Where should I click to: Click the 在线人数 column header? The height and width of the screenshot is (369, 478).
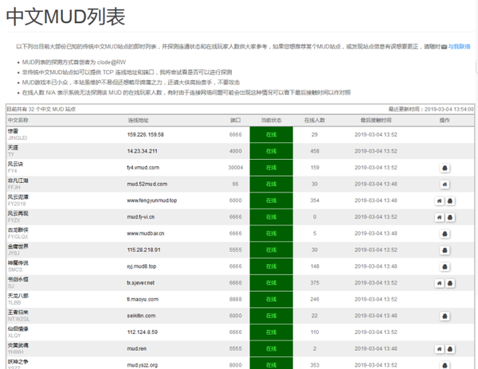315,120
